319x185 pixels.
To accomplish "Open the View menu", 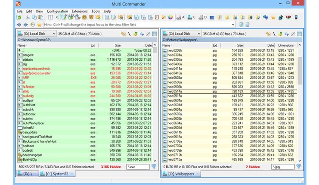I will 39,11.
